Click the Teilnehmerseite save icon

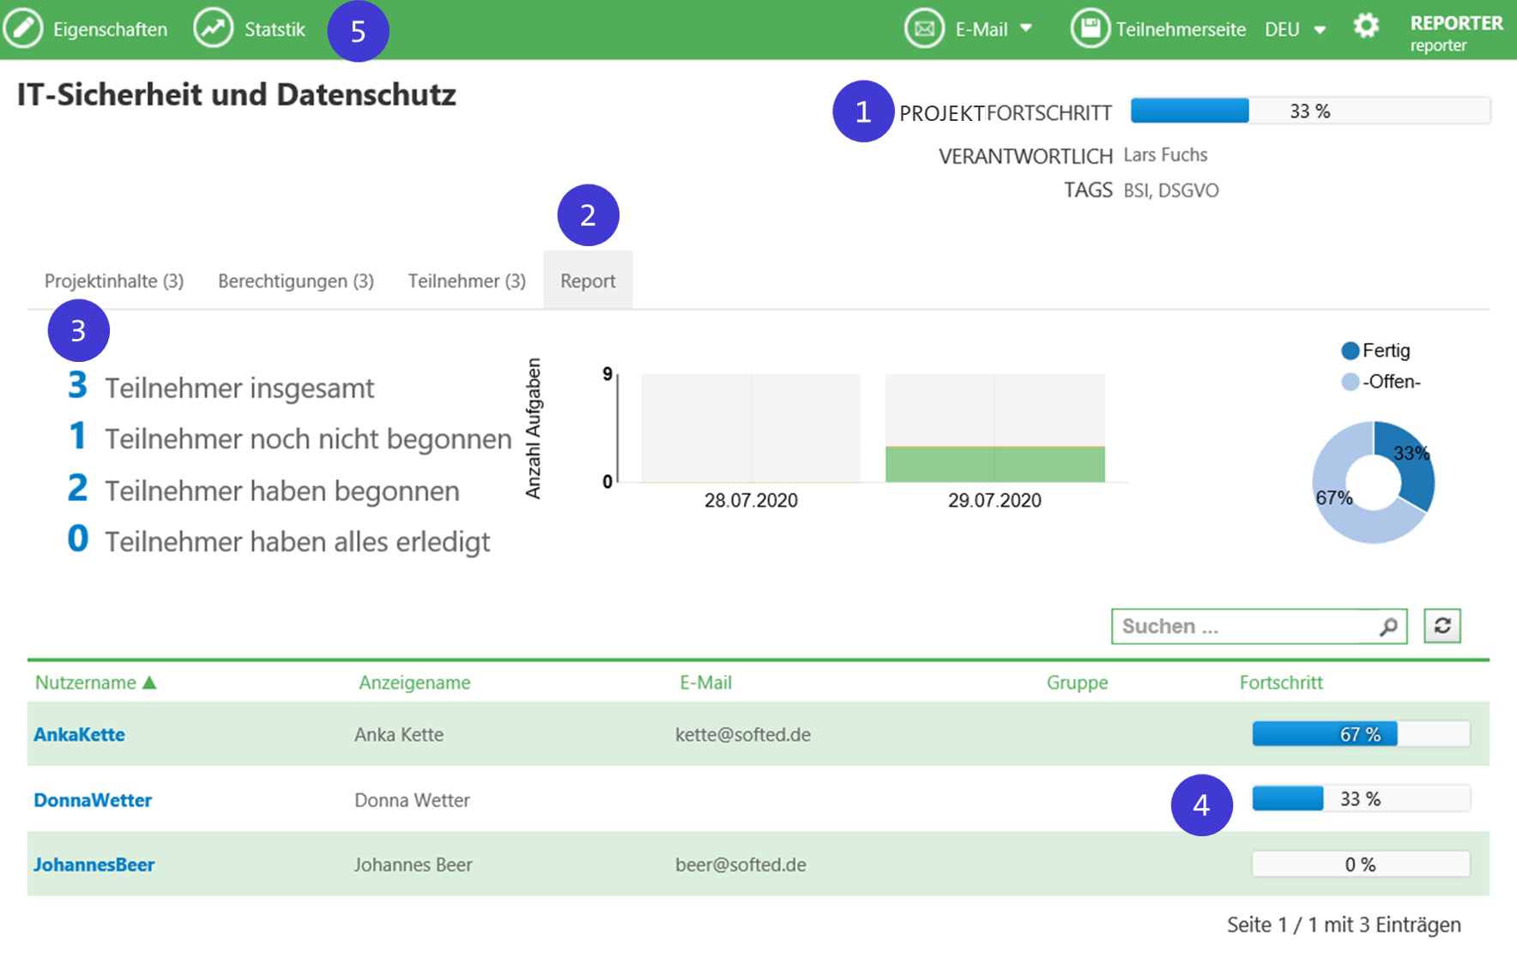click(1090, 28)
